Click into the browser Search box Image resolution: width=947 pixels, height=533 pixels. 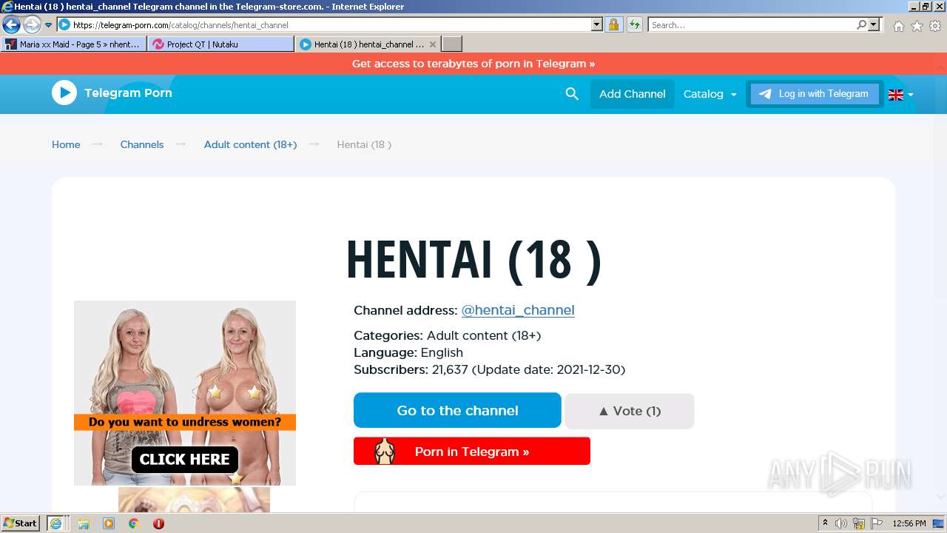tap(752, 25)
